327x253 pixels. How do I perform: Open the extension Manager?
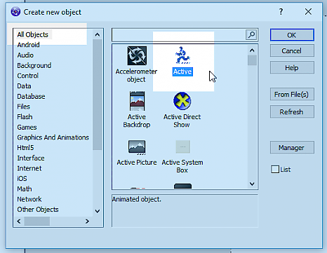click(x=292, y=147)
